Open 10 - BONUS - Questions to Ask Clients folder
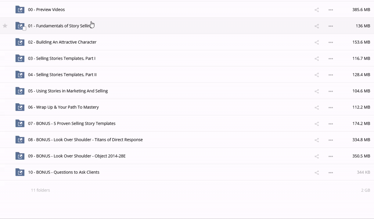The image size is (374, 219). tap(63, 172)
